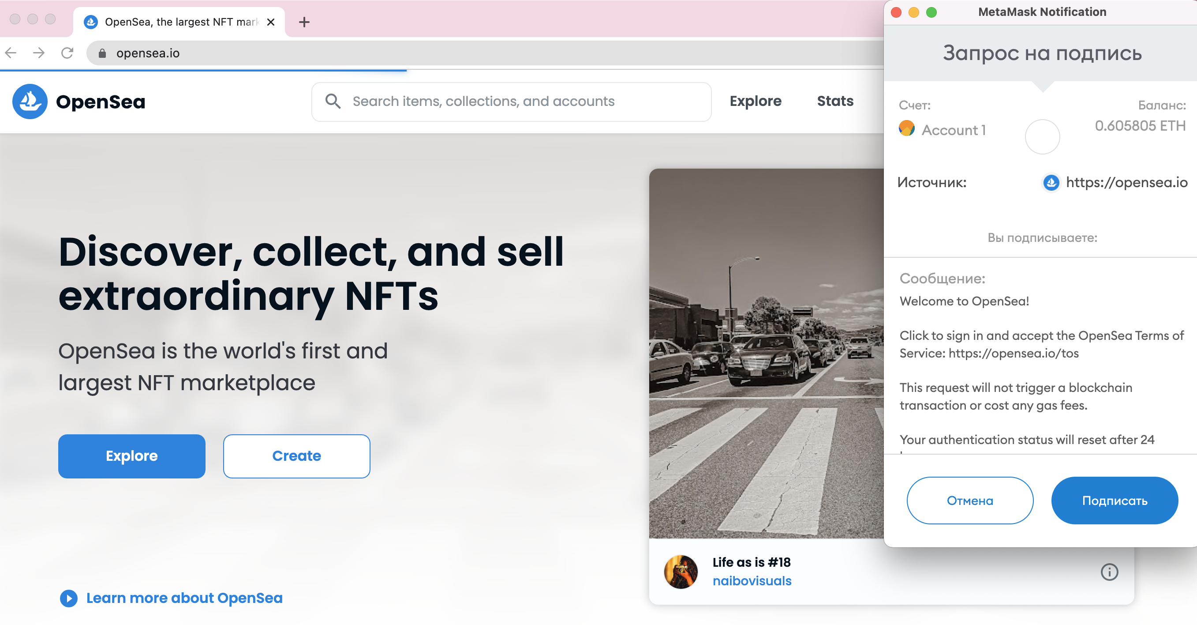The width and height of the screenshot is (1197, 625).
Task: Click the padlock icon in address bar
Action: [x=102, y=53]
